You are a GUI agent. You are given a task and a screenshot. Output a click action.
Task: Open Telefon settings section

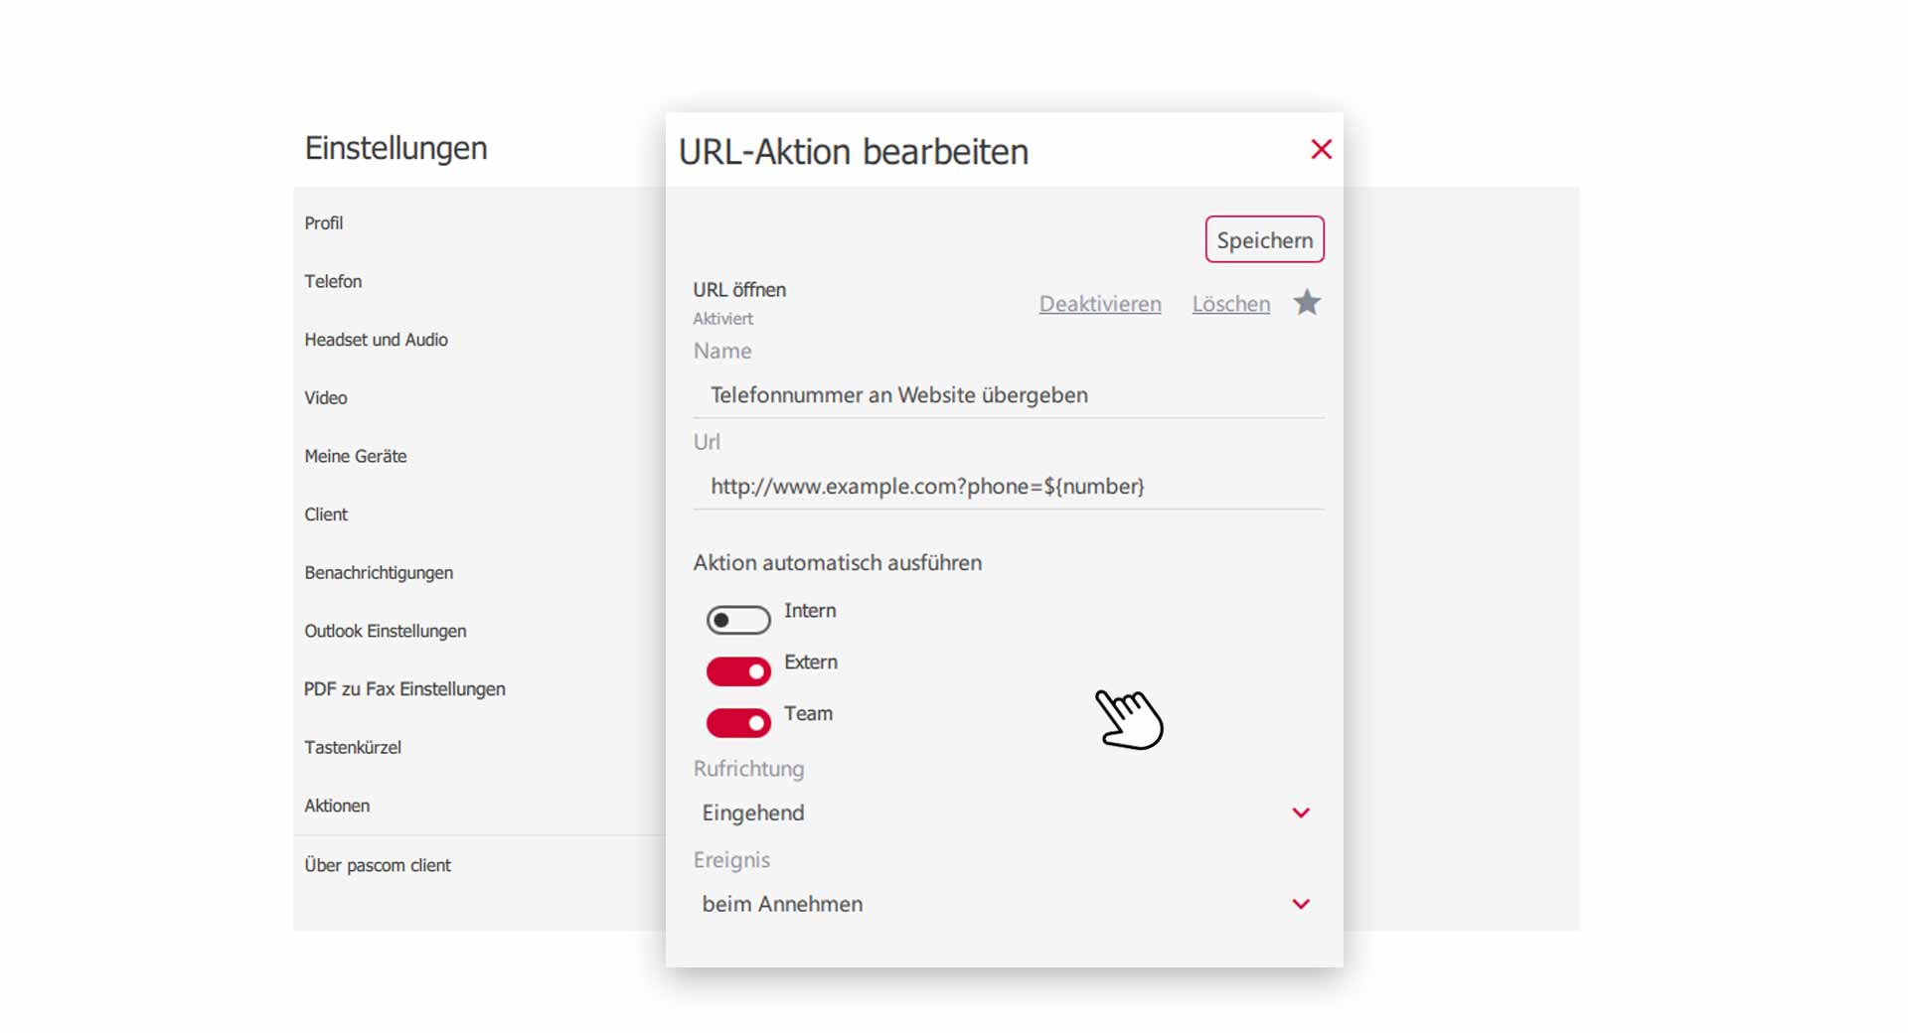pyautogui.click(x=333, y=281)
